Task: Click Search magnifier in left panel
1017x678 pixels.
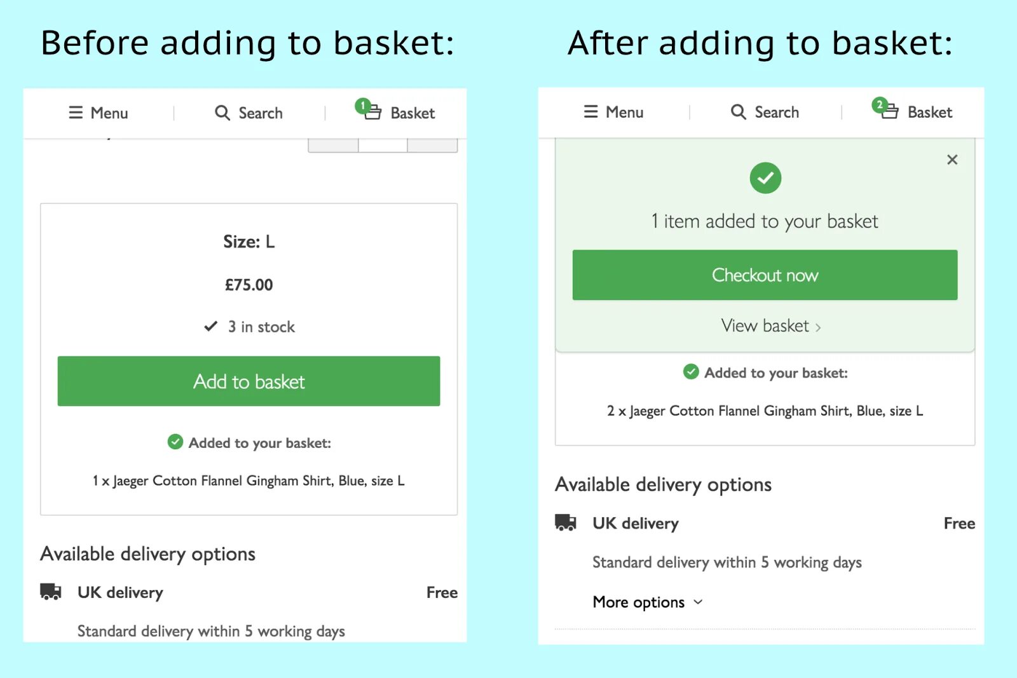Action: tap(222, 112)
